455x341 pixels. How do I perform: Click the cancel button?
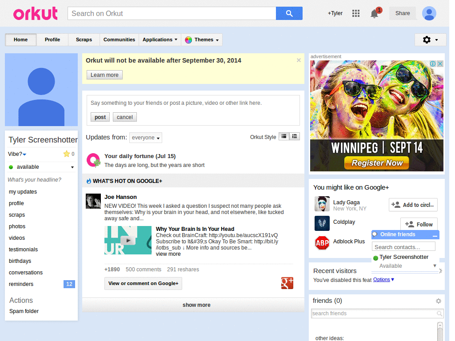(125, 117)
